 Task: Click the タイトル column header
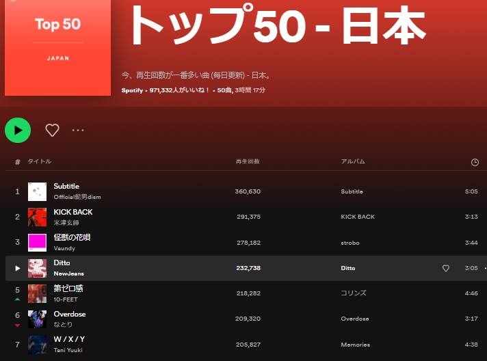point(40,161)
